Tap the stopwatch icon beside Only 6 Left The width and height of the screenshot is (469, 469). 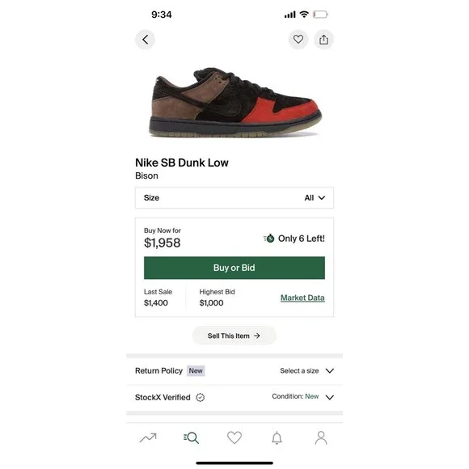[x=269, y=239]
